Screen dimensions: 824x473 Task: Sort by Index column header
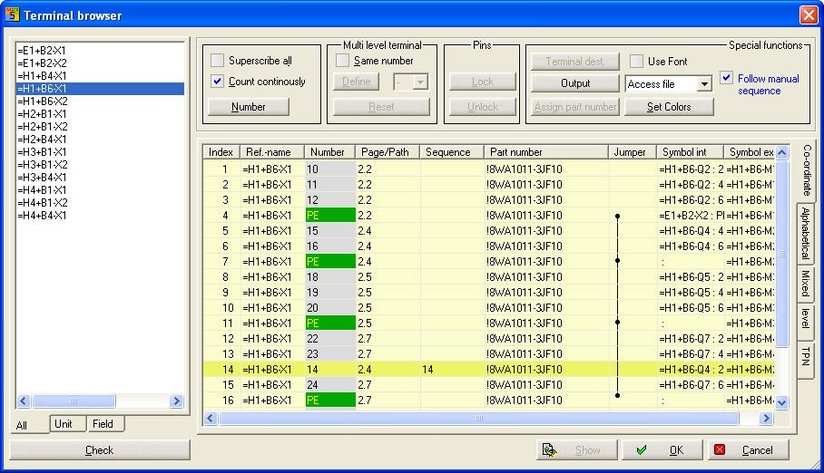pyautogui.click(x=221, y=152)
